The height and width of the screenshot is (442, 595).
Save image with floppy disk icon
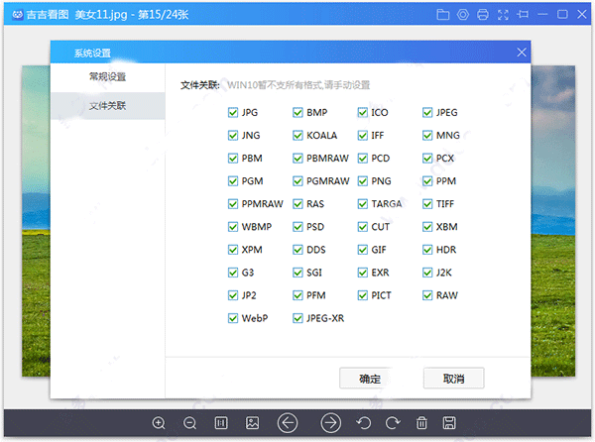coord(449,422)
